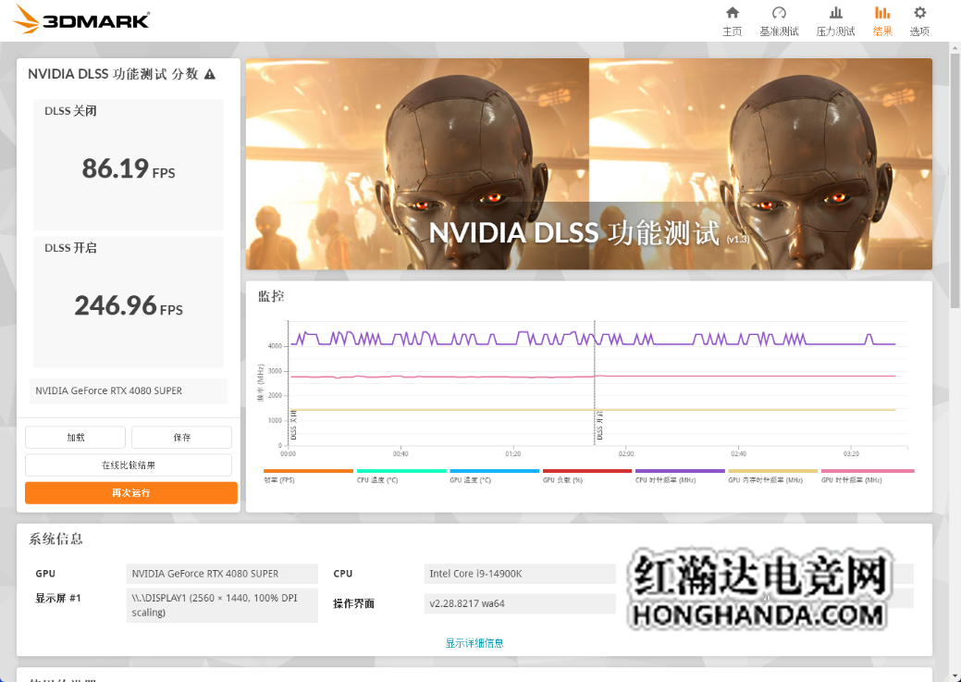The width and height of the screenshot is (961, 682).
Task: Click the v2.28.8217 wa64 version value
Action: (520, 603)
